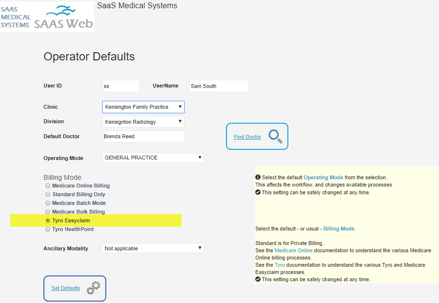The width and height of the screenshot is (439, 303).
Task: Expand the Division dropdown
Action: coord(143,121)
